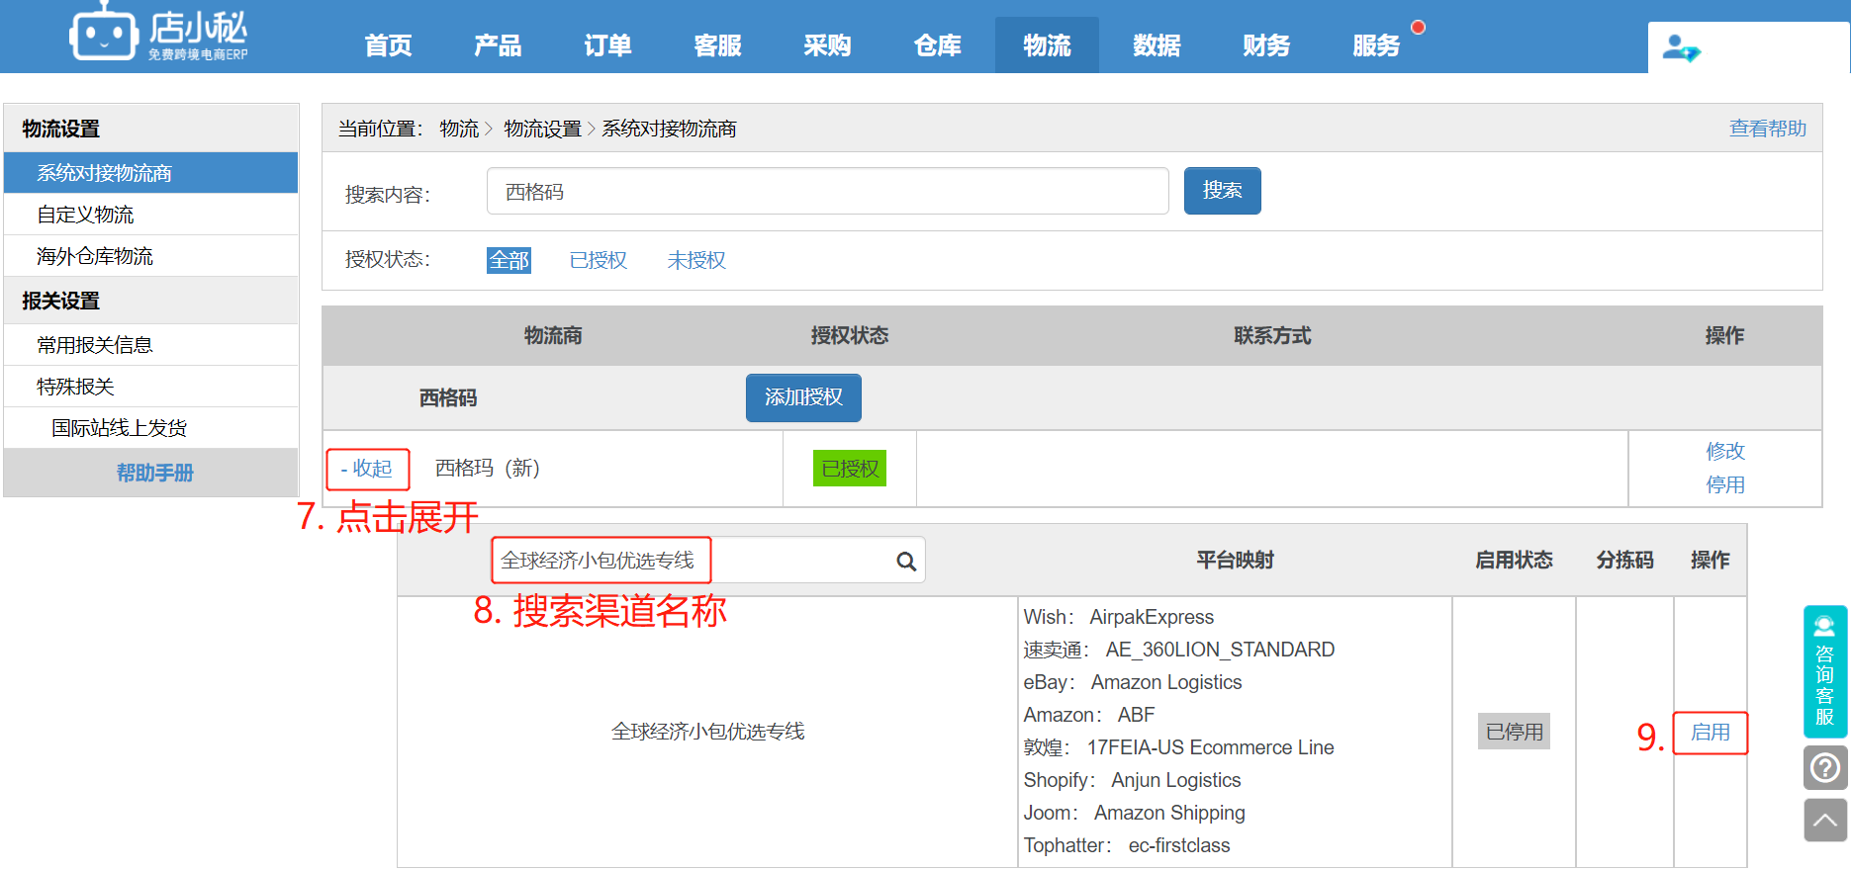
Task: Click the 平台映射 column header
Action: (x=1235, y=561)
